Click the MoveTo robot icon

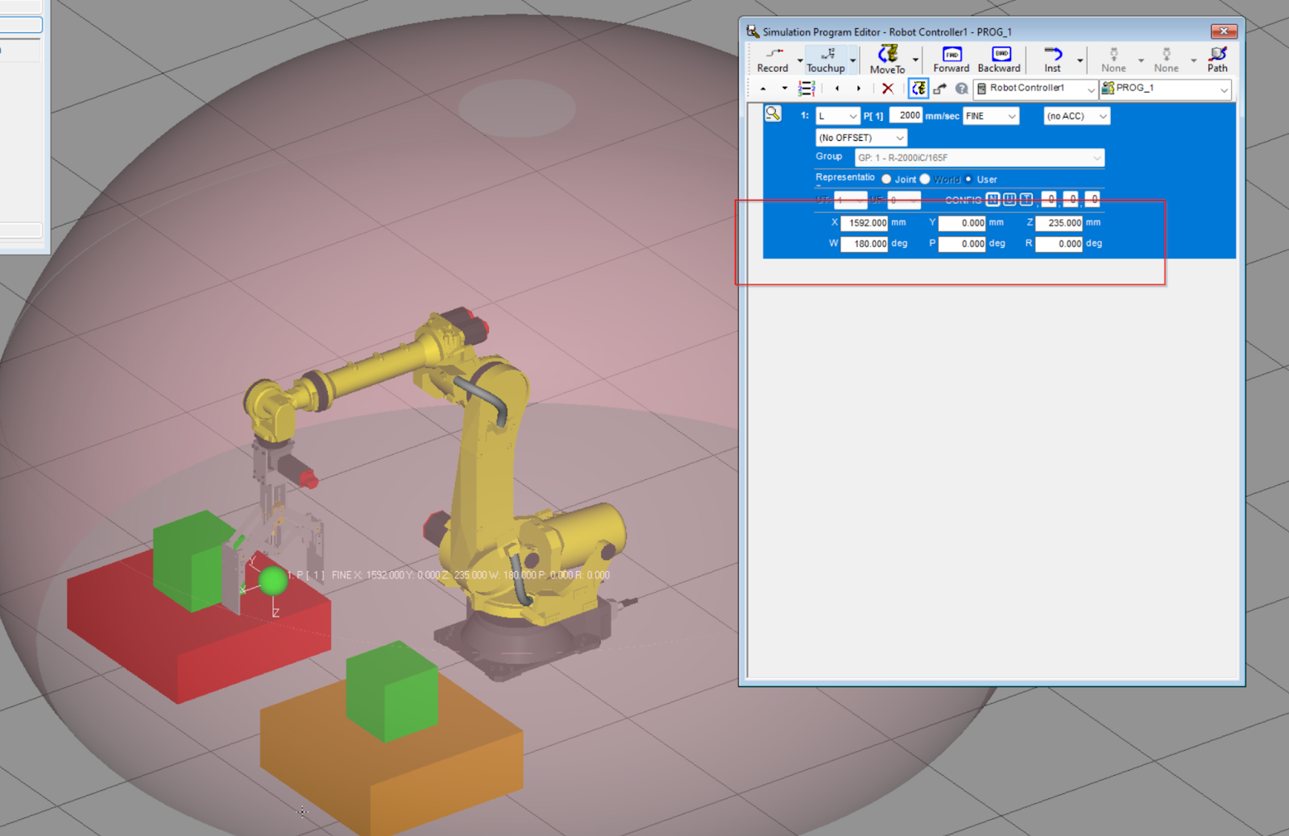(x=887, y=59)
